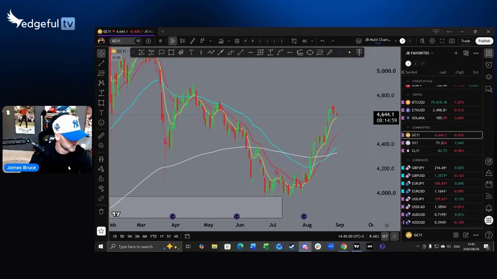Enter fullscreen chart mode

442,41
